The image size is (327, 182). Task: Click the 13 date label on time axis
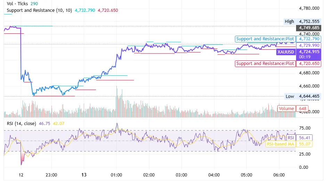coord(83,175)
